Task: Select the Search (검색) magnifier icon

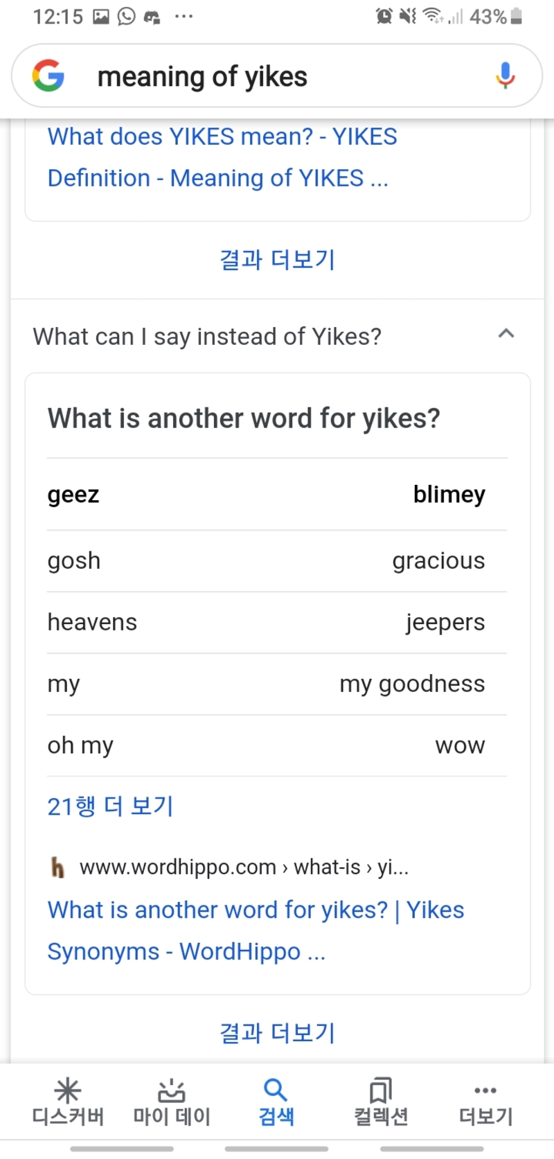Action: [x=276, y=1089]
